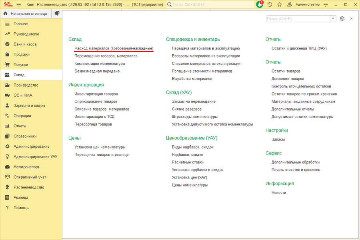Open the notifications bell icon
The height and width of the screenshot is (240, 360).
[260, 4]
